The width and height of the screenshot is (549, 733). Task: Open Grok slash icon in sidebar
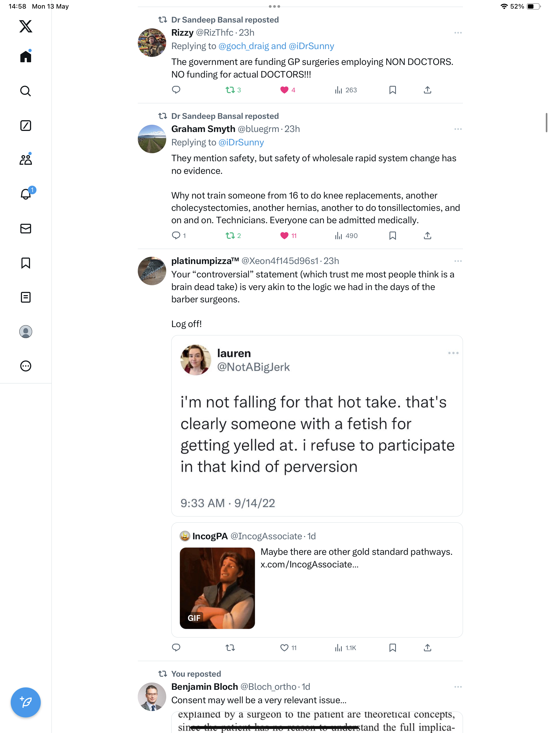[x=25, y=125]
